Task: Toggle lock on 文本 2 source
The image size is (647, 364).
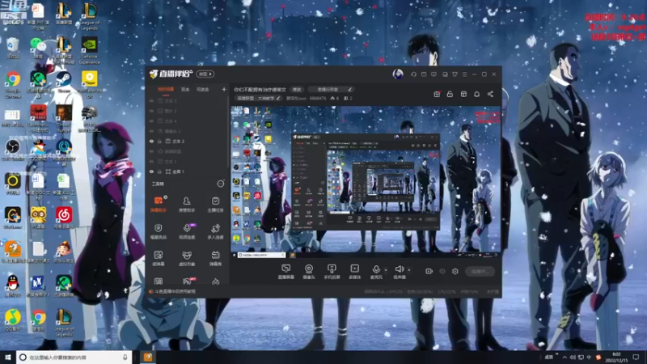Action: click(159, 141)
